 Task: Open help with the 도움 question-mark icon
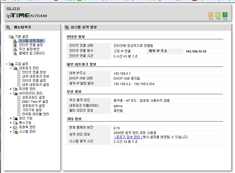(x=225, y=15)
